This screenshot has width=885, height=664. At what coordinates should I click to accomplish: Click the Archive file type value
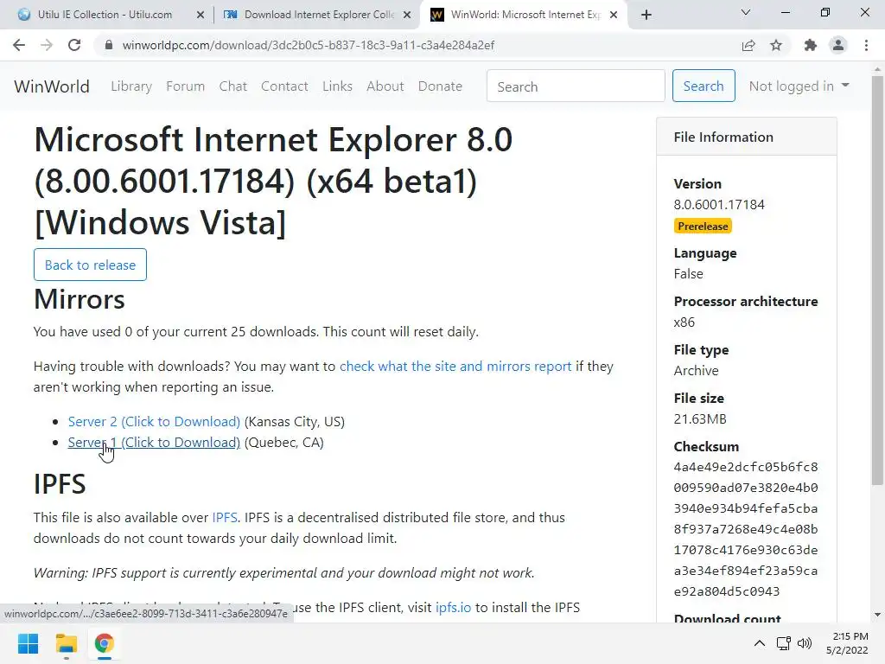tap(696, 371)
